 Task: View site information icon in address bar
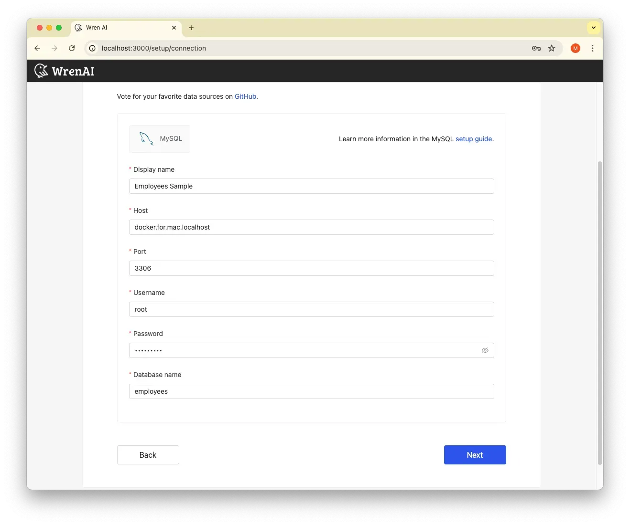(x=92, y=48)
